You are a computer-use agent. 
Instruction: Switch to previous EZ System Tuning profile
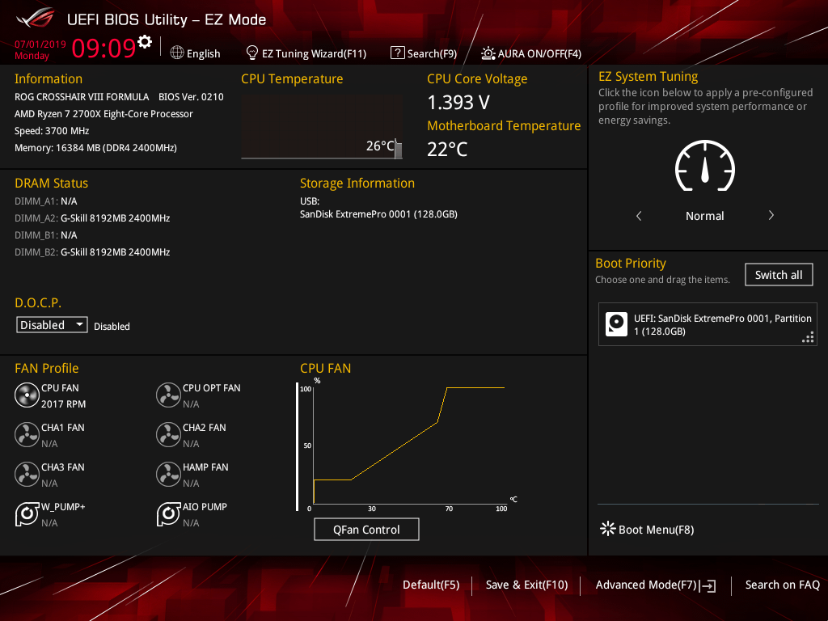(x=639, y=215)
